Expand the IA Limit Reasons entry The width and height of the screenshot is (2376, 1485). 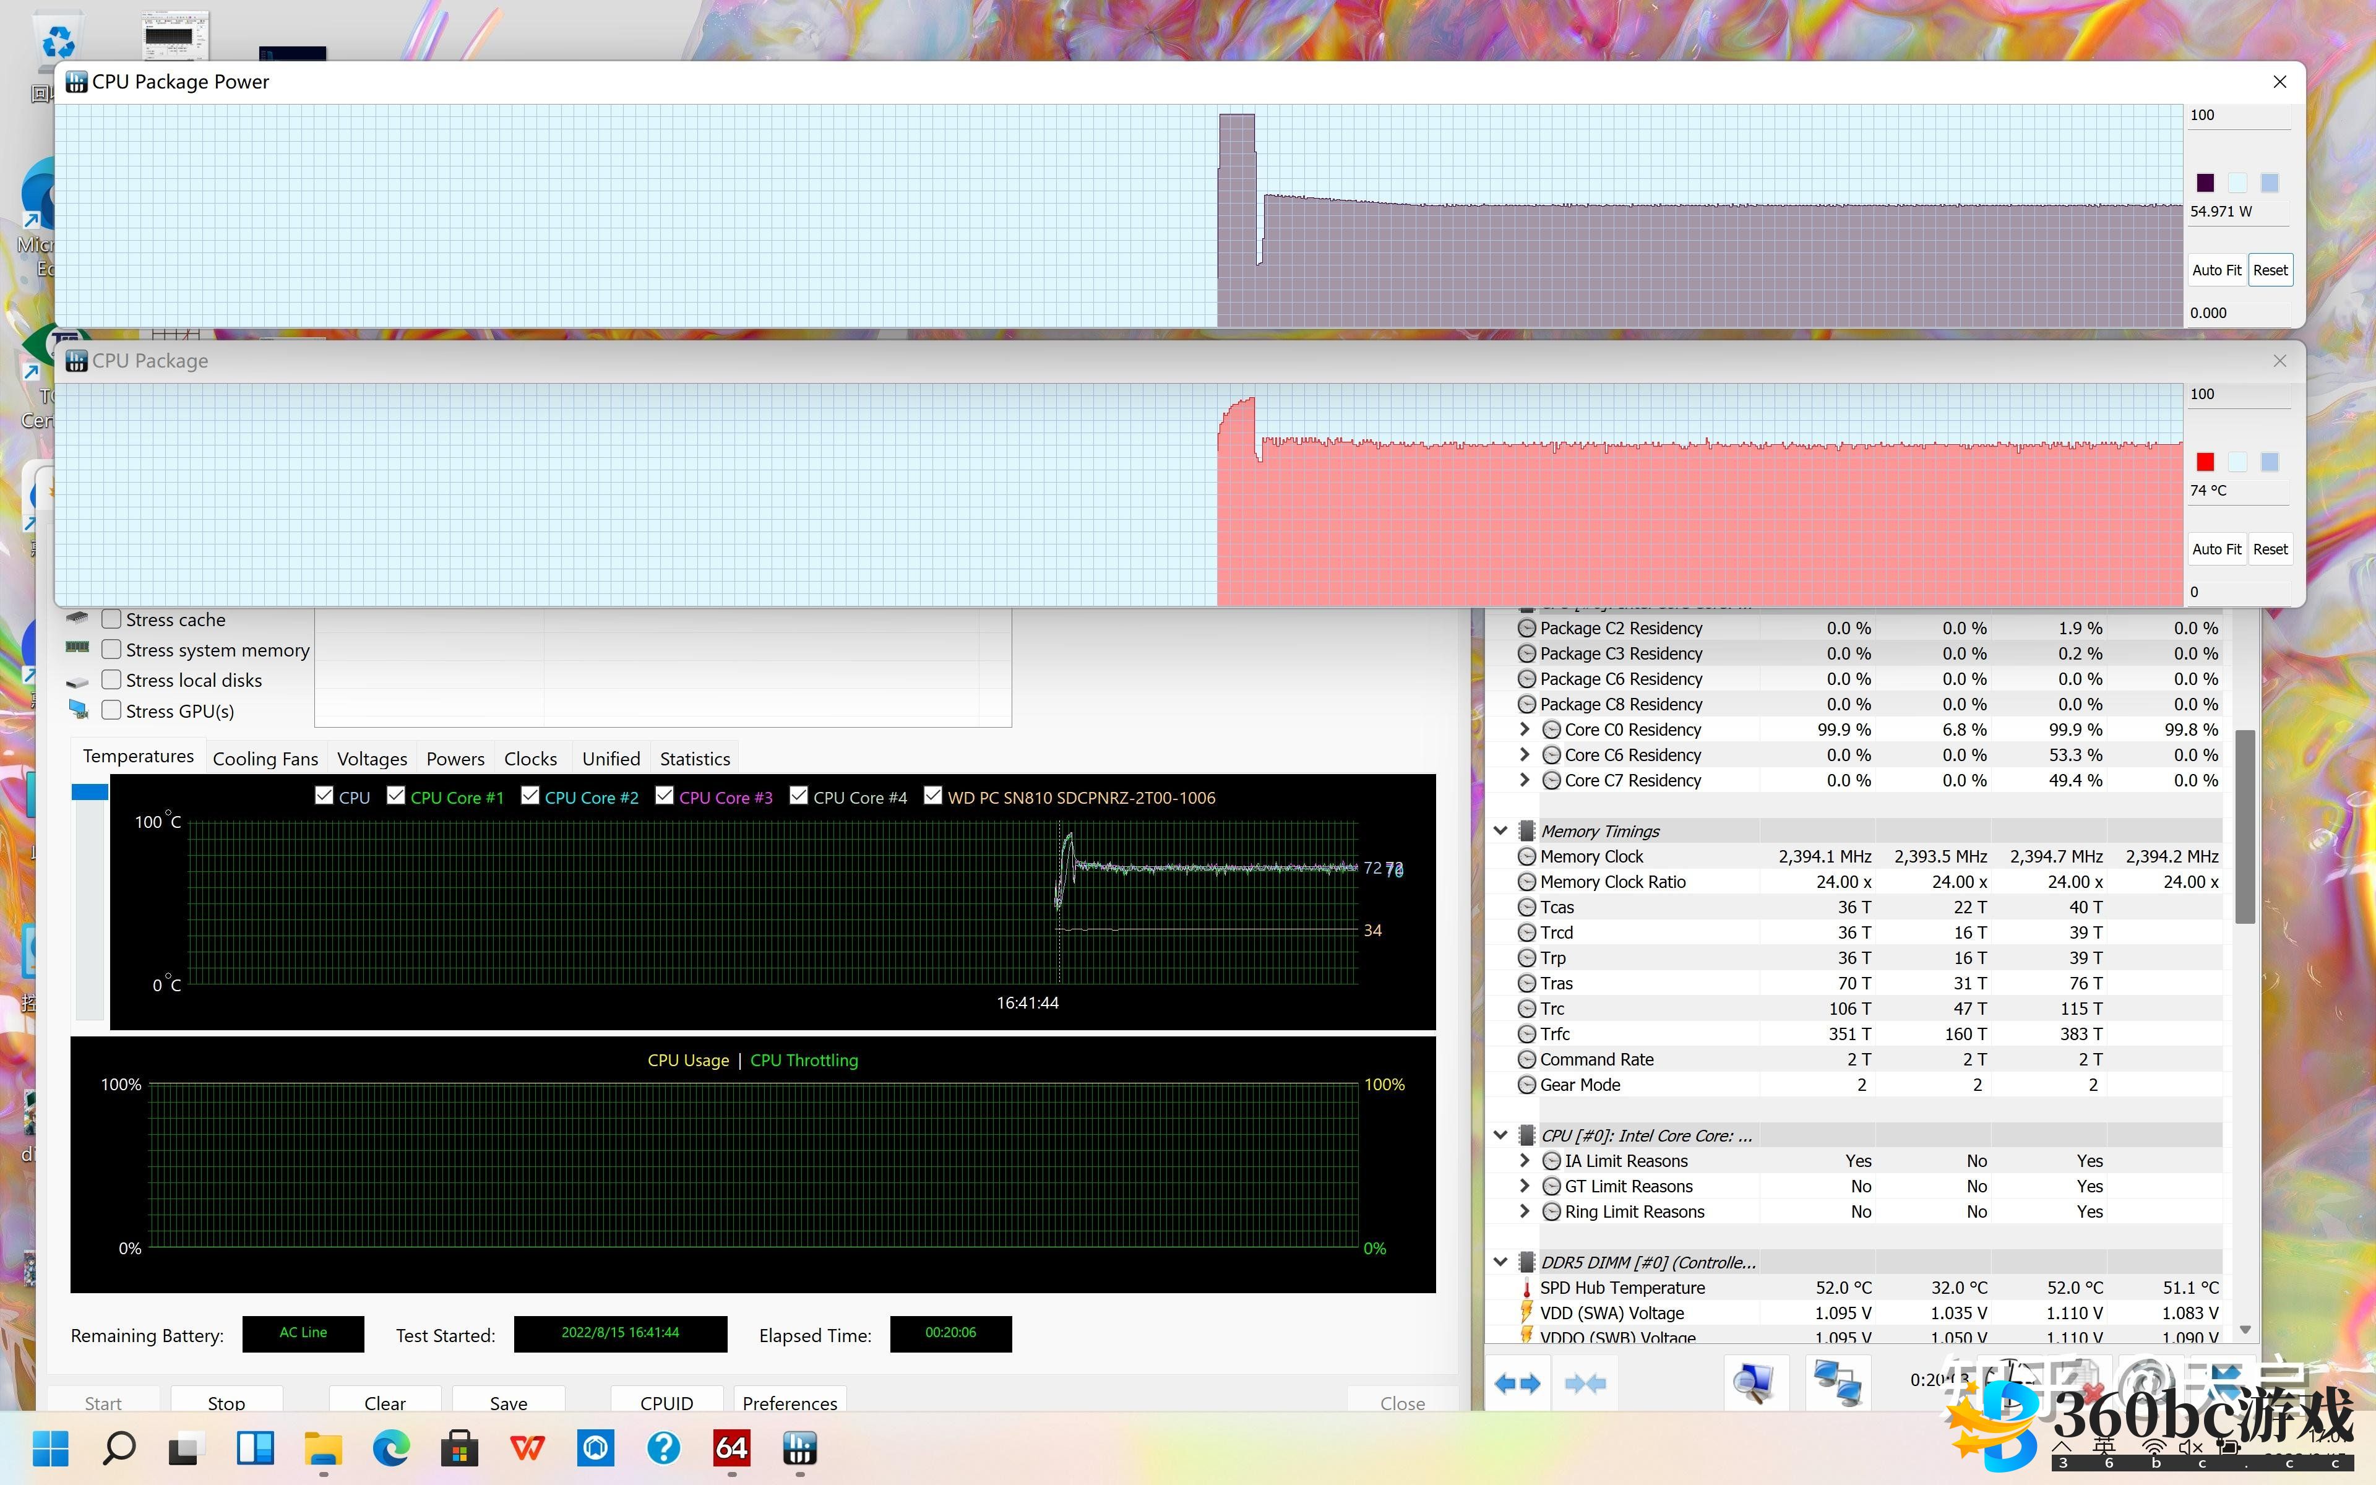[x=1524, y=1160]
